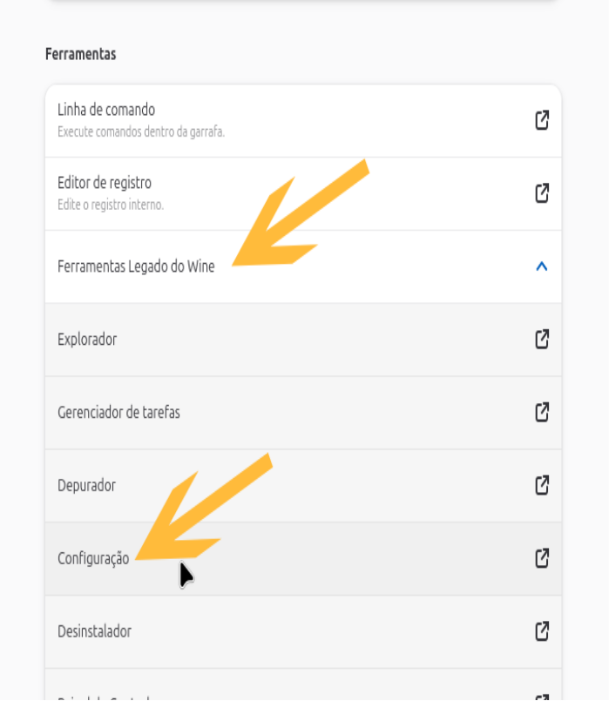Open the Linha de comando entry
The image size is (609, 701).
tap(303, 121)
